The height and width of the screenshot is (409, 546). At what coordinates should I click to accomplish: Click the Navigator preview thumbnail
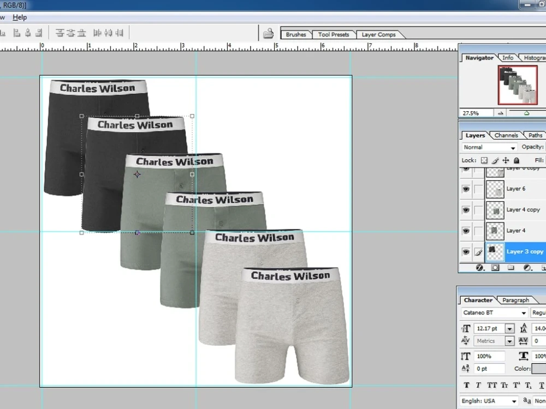(x=518, y=85)
